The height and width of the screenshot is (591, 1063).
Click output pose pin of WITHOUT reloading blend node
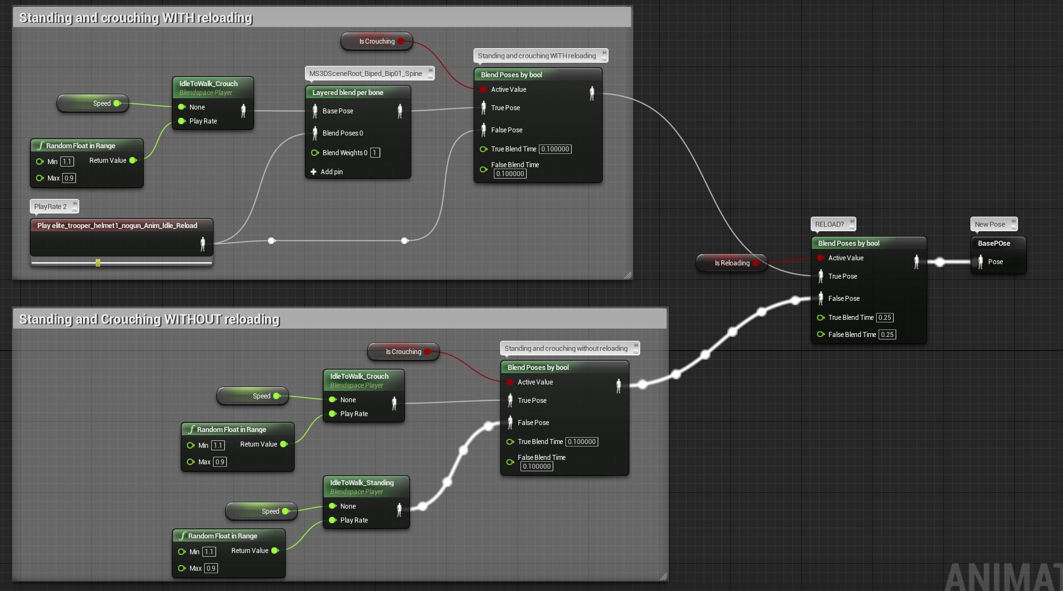619,386
